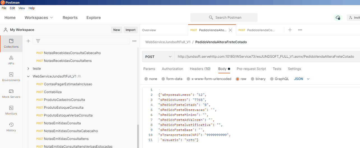Open the Environments sidebar panel
The image size is (360, 148).
(x=11, y=77)
